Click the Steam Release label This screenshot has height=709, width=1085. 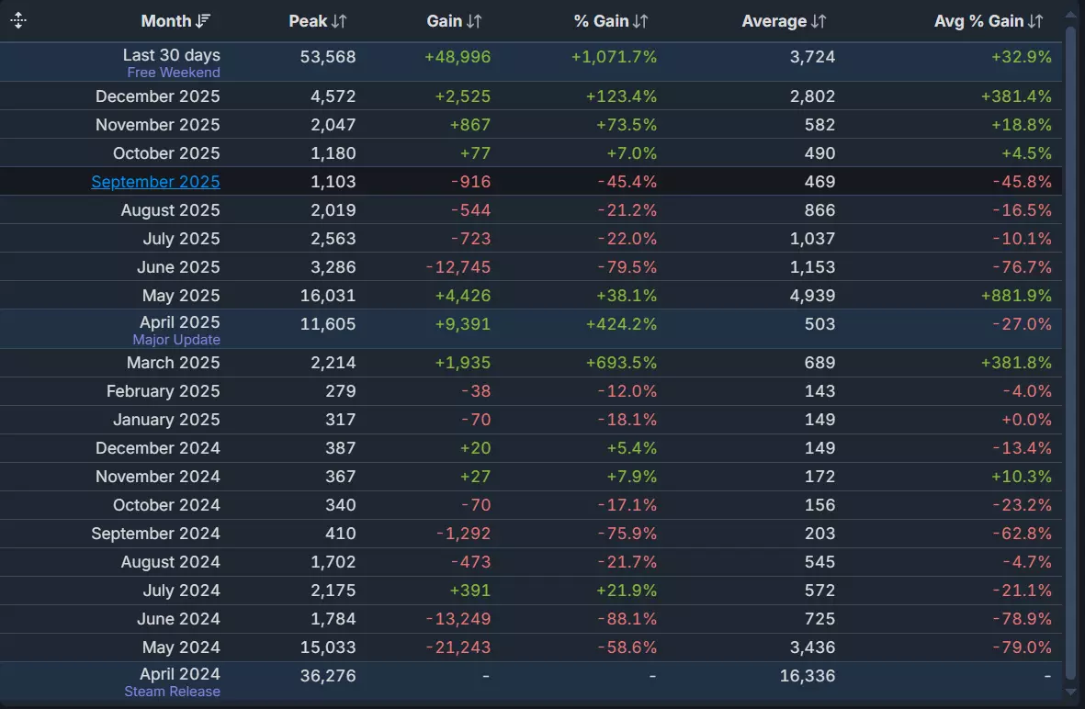coord(173,692)
